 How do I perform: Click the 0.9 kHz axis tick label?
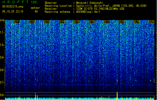(2, 57)
